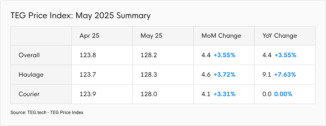Image resolution: width=326 pixels, height=126 pixels.
Task: Click the Courier May 25 value 128.0
Action: [x=149, y=94]
